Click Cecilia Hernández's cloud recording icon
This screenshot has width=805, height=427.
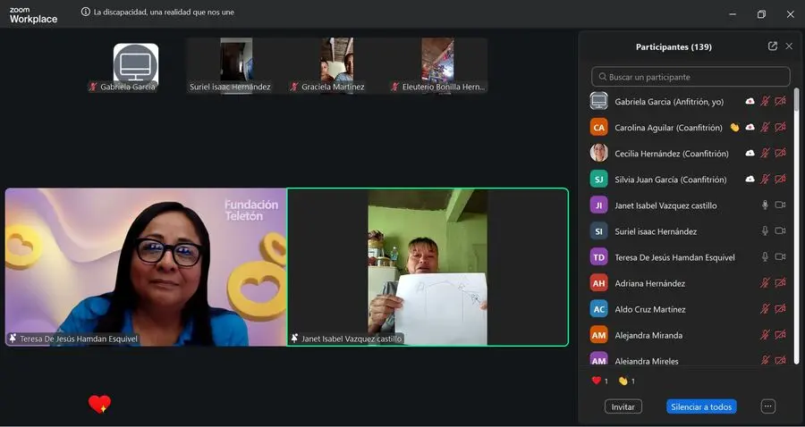click(x=750, y=154)
